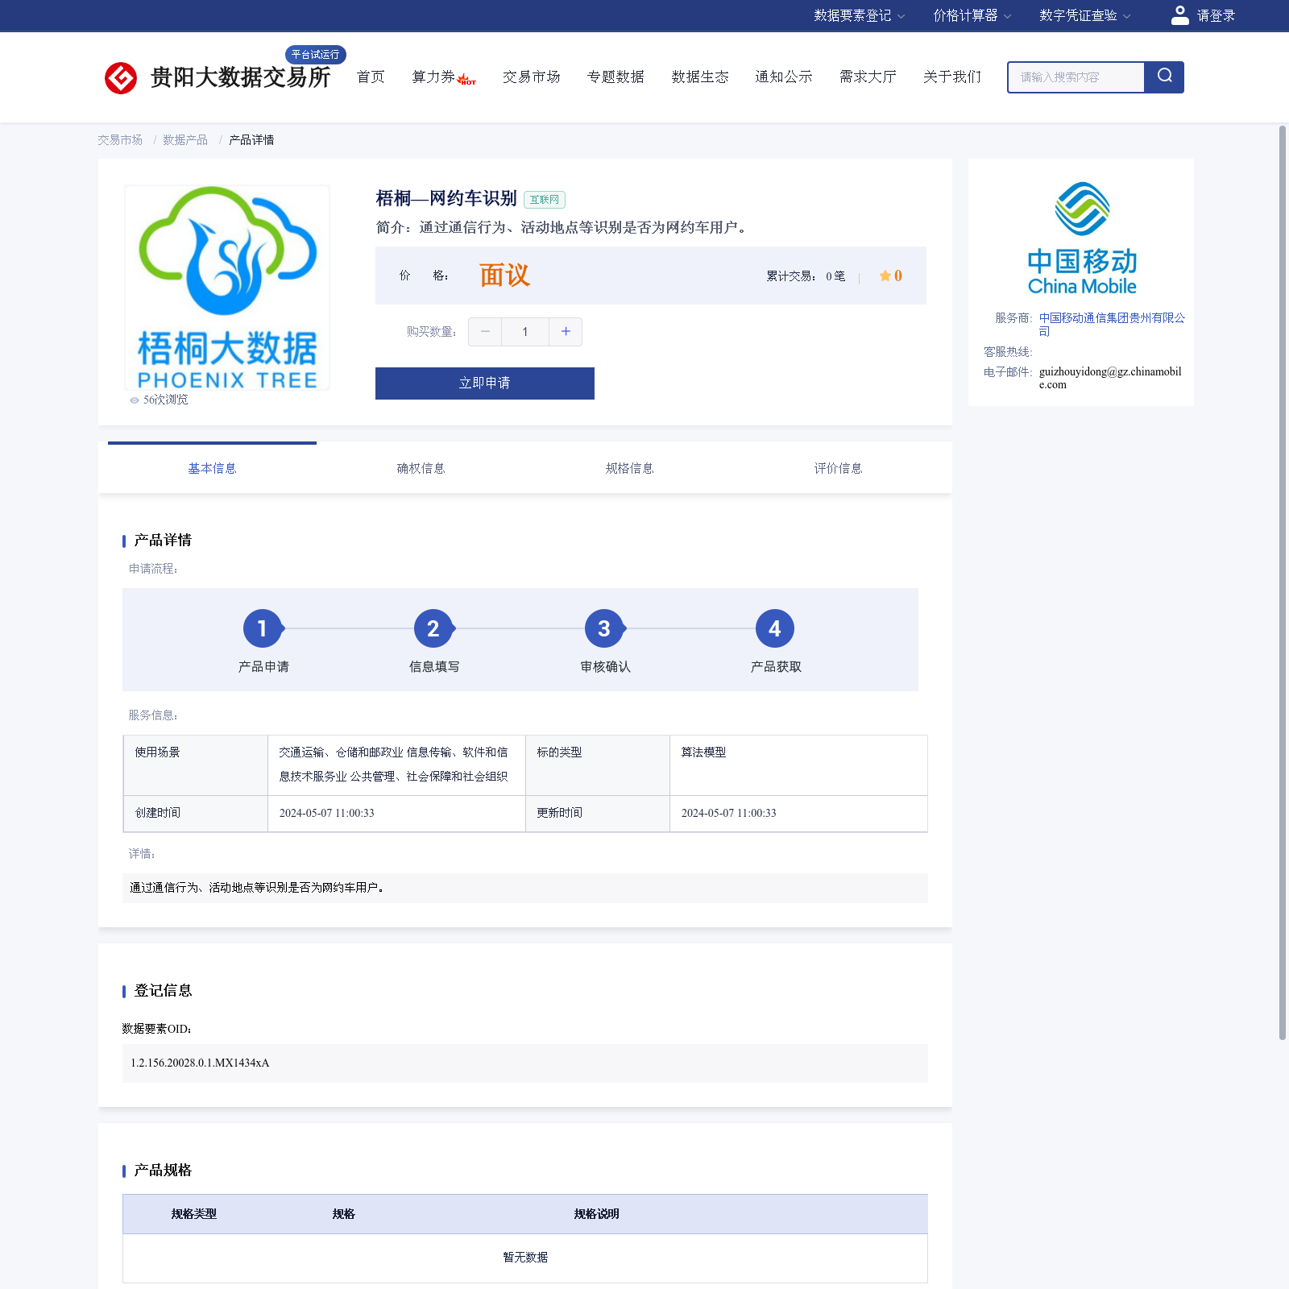
Task: Switch to the 规格信息 tab
Action: [629, 468]
